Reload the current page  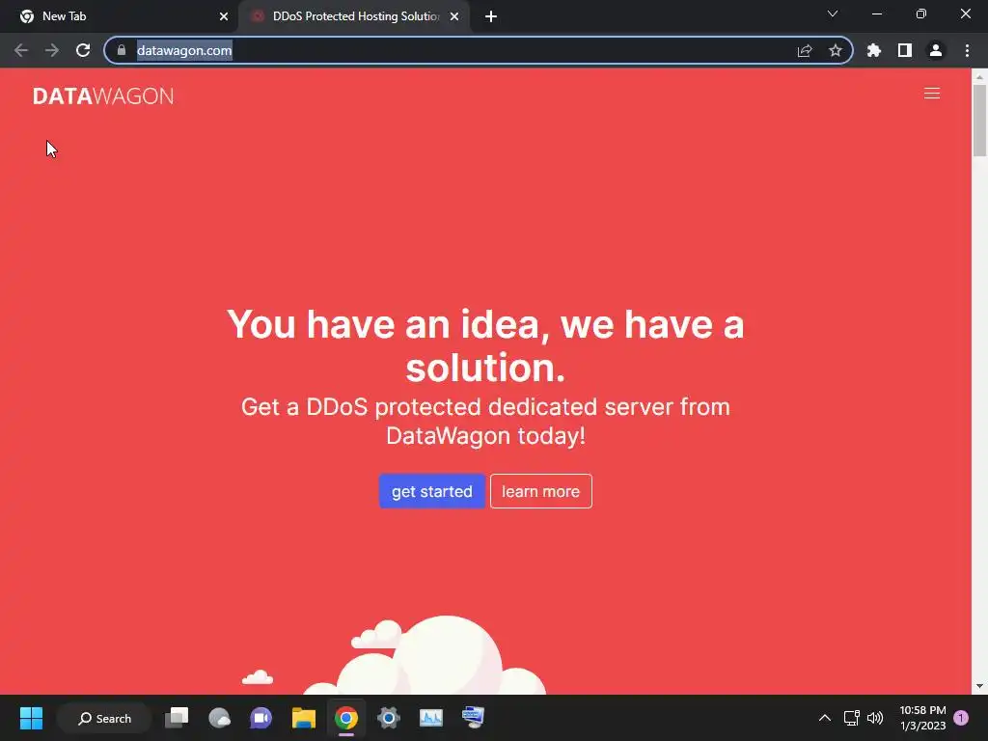83,50
